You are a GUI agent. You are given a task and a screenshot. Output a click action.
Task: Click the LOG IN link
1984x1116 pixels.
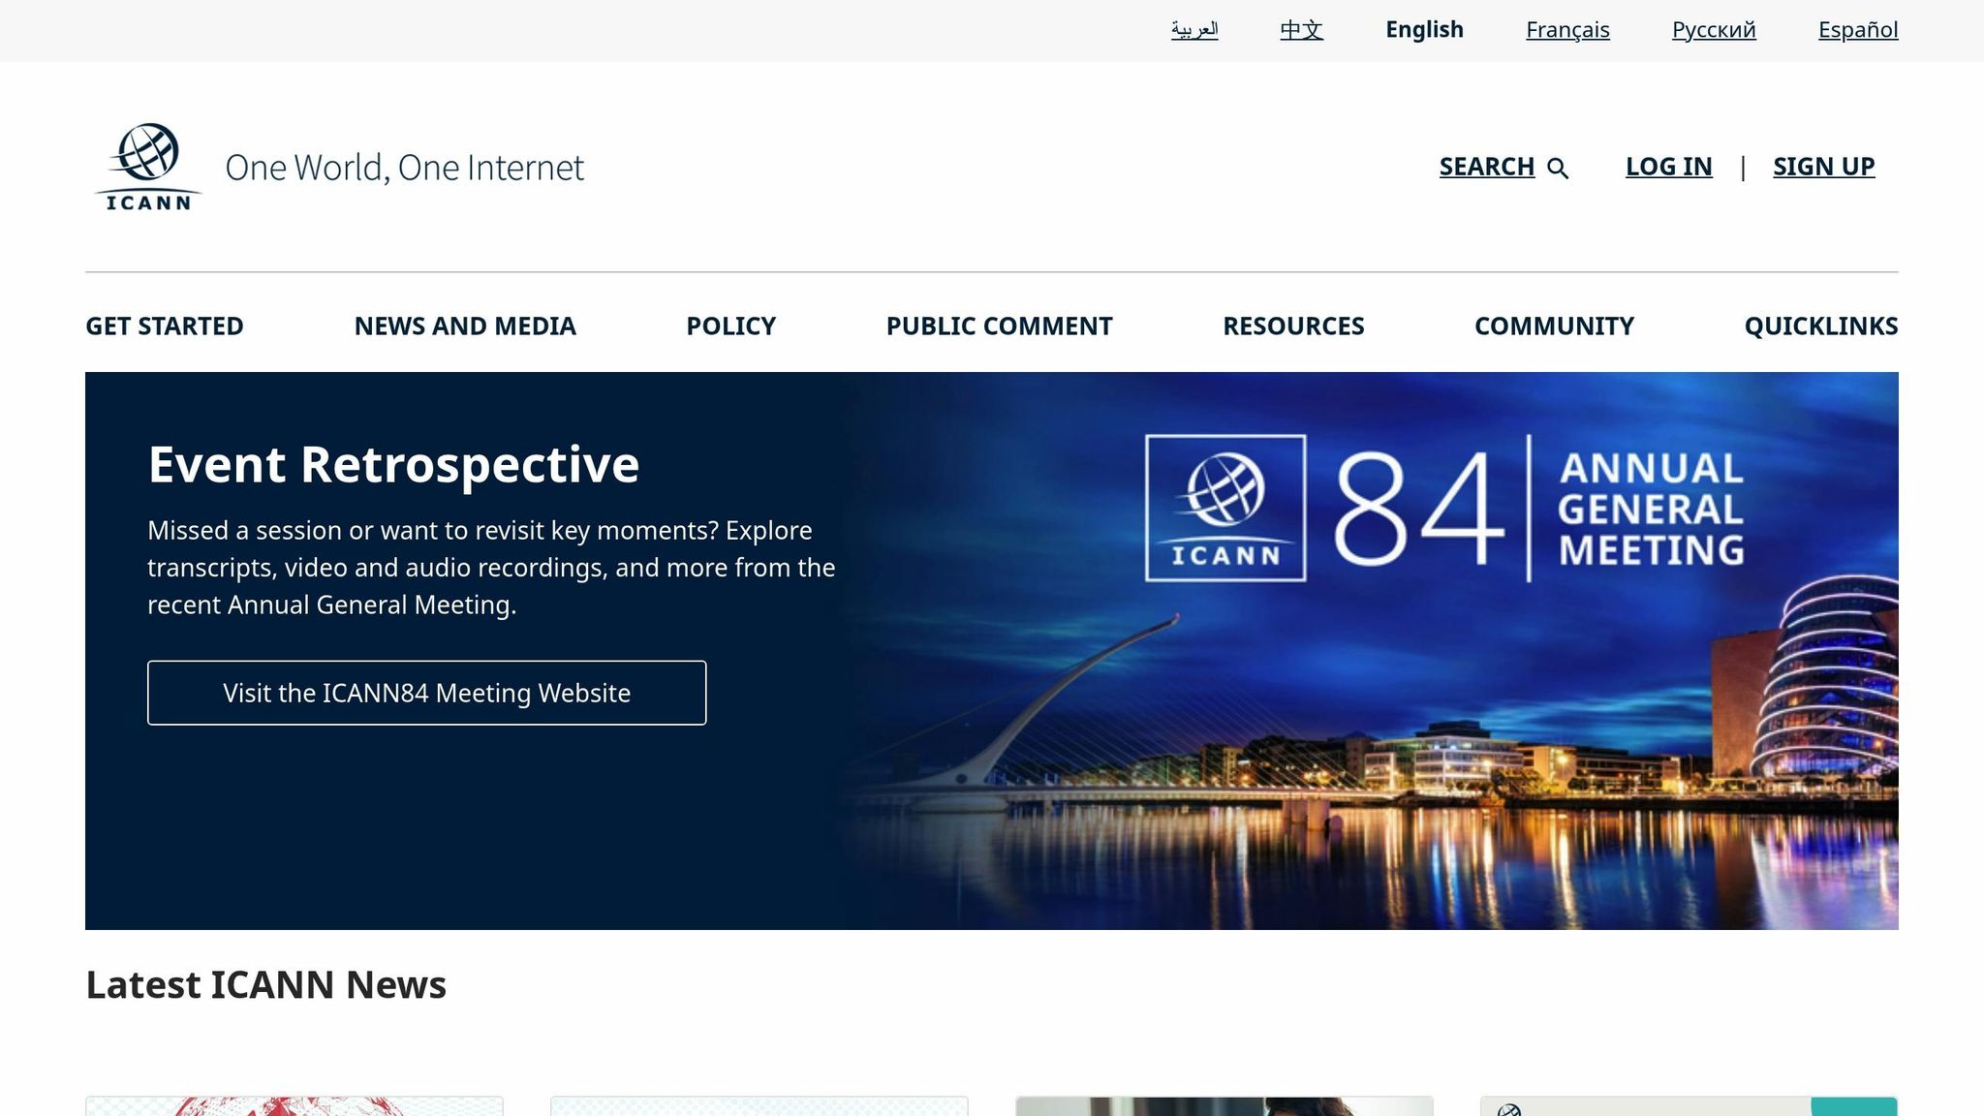(x=1668, y=166)
